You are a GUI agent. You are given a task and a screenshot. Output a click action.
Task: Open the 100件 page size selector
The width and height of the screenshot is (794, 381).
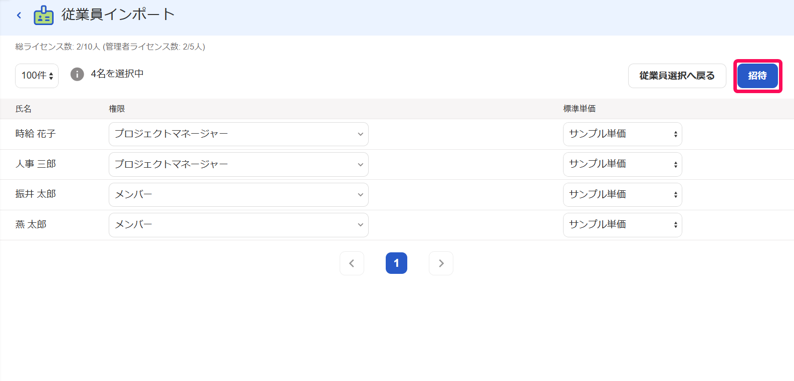tap(37, 76)
